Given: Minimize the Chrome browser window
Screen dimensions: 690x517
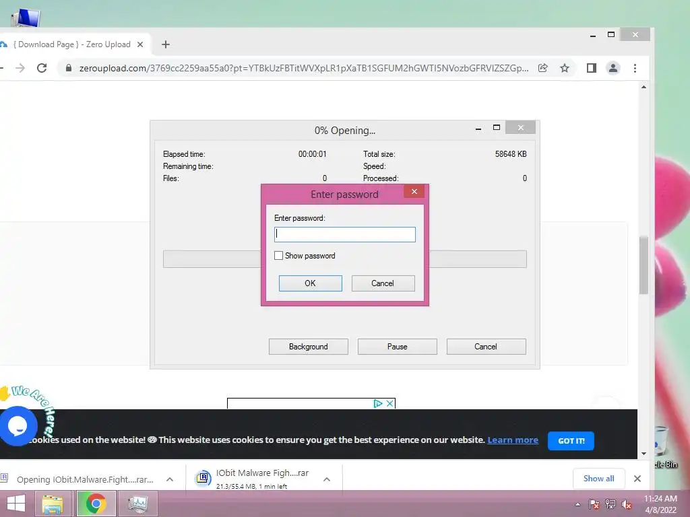Looking at the screenshot, I should 593,35.
